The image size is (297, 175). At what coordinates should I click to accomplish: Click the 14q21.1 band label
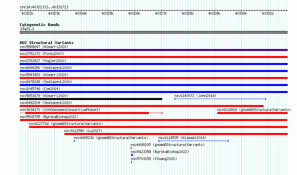click(27, 29)
